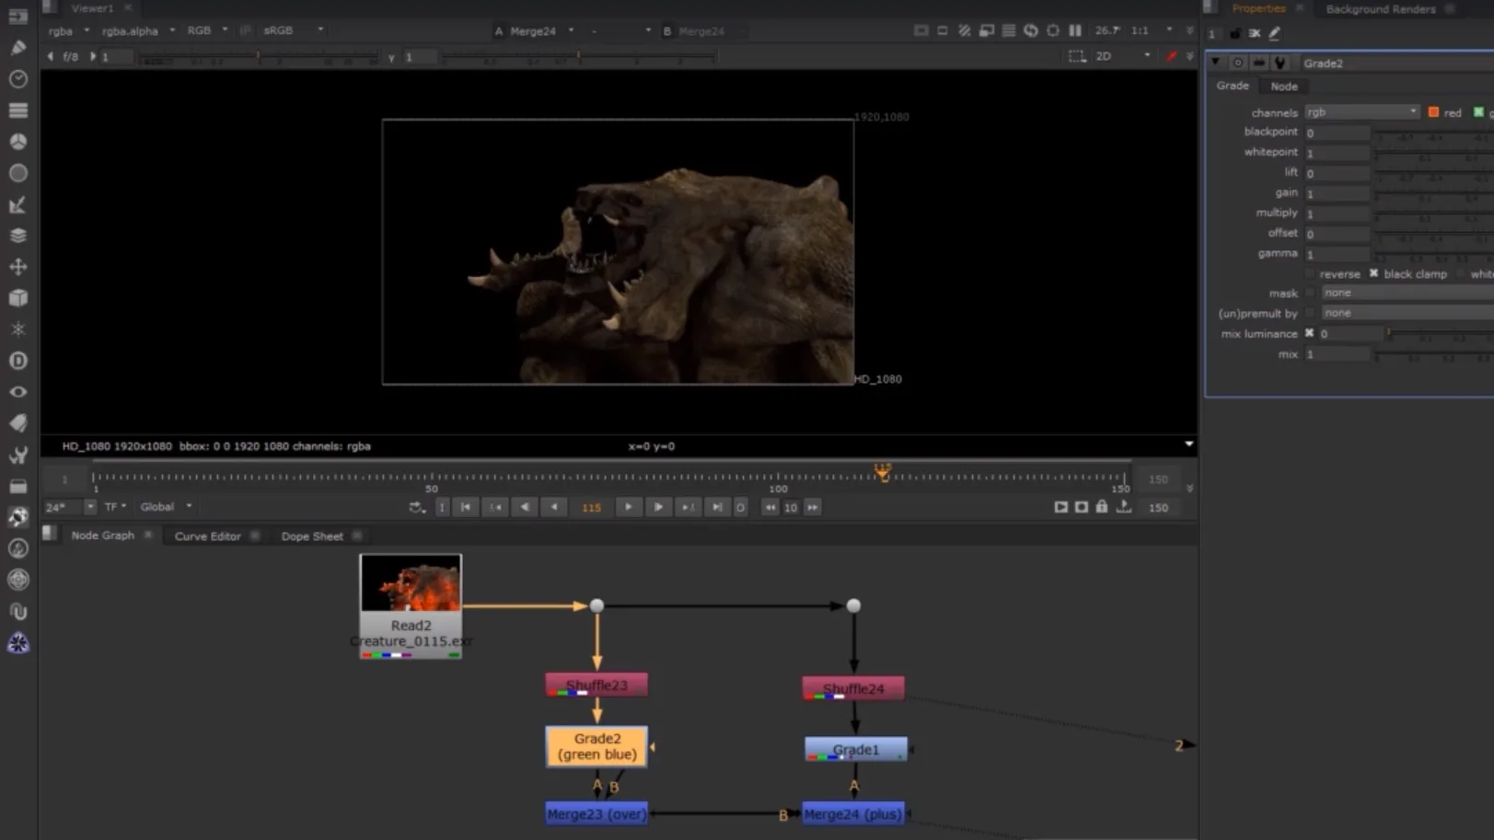Screen dimensions: 1494x840
Task: Click the red channel color swatch
Action: tap(1432, 111)
